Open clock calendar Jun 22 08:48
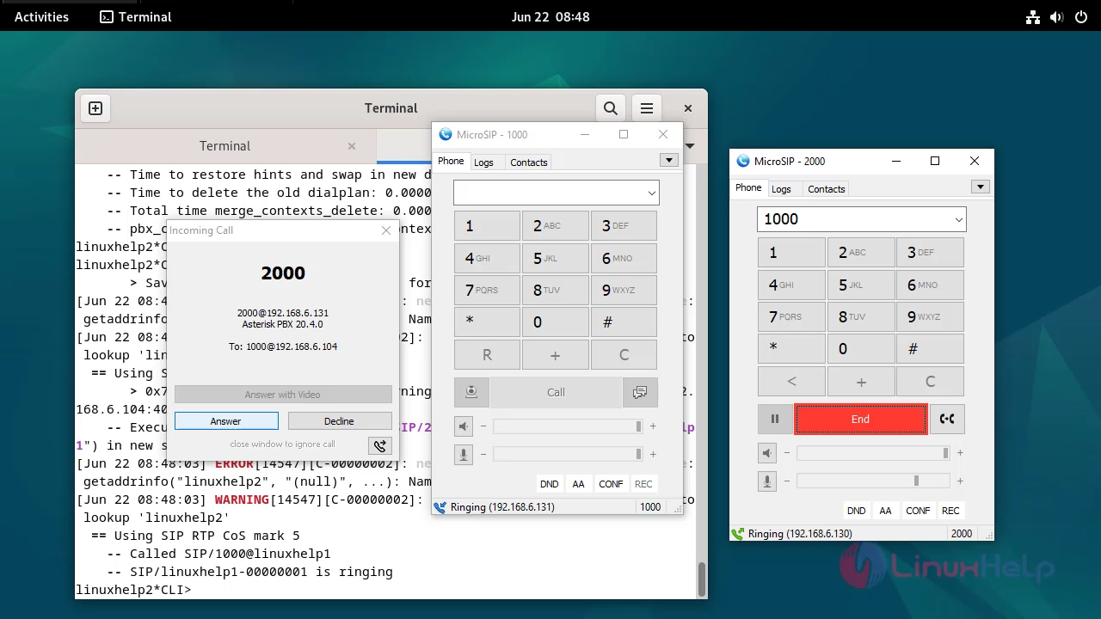 (550, 16)
